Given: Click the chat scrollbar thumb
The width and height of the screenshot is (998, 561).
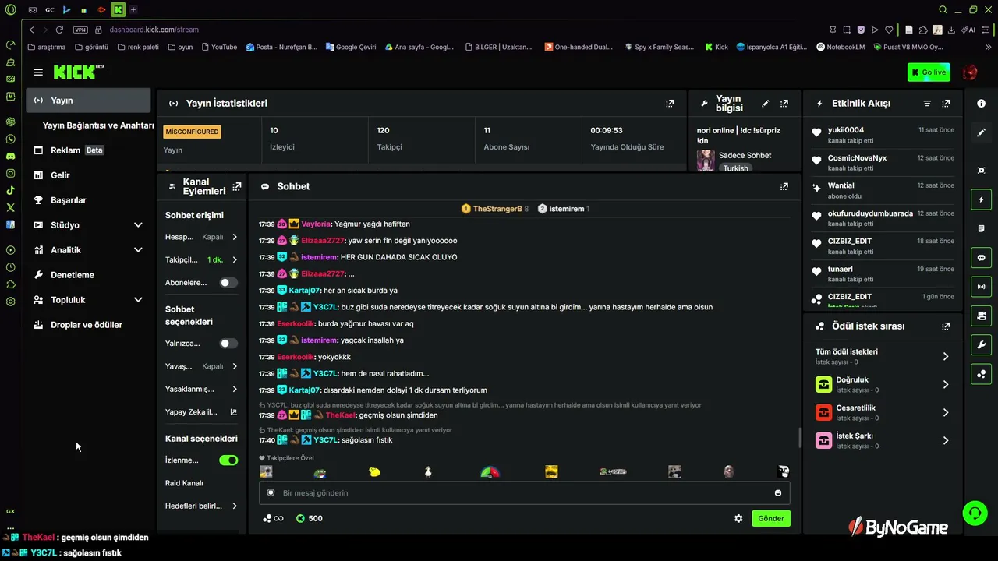Looking at the screenshot, I should pos(798,438).
